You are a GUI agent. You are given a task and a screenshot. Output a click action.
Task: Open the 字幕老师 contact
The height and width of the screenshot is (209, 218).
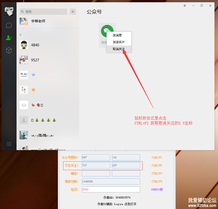[48, 21]
